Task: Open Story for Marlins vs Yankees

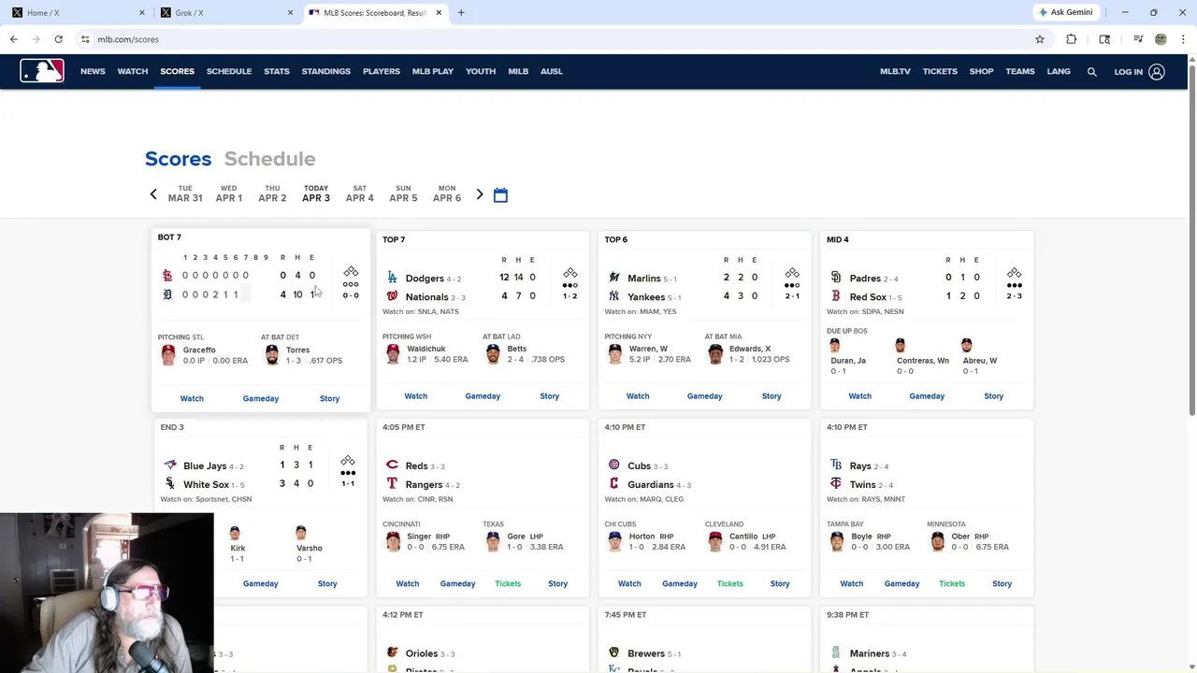Action: (772, 396)
